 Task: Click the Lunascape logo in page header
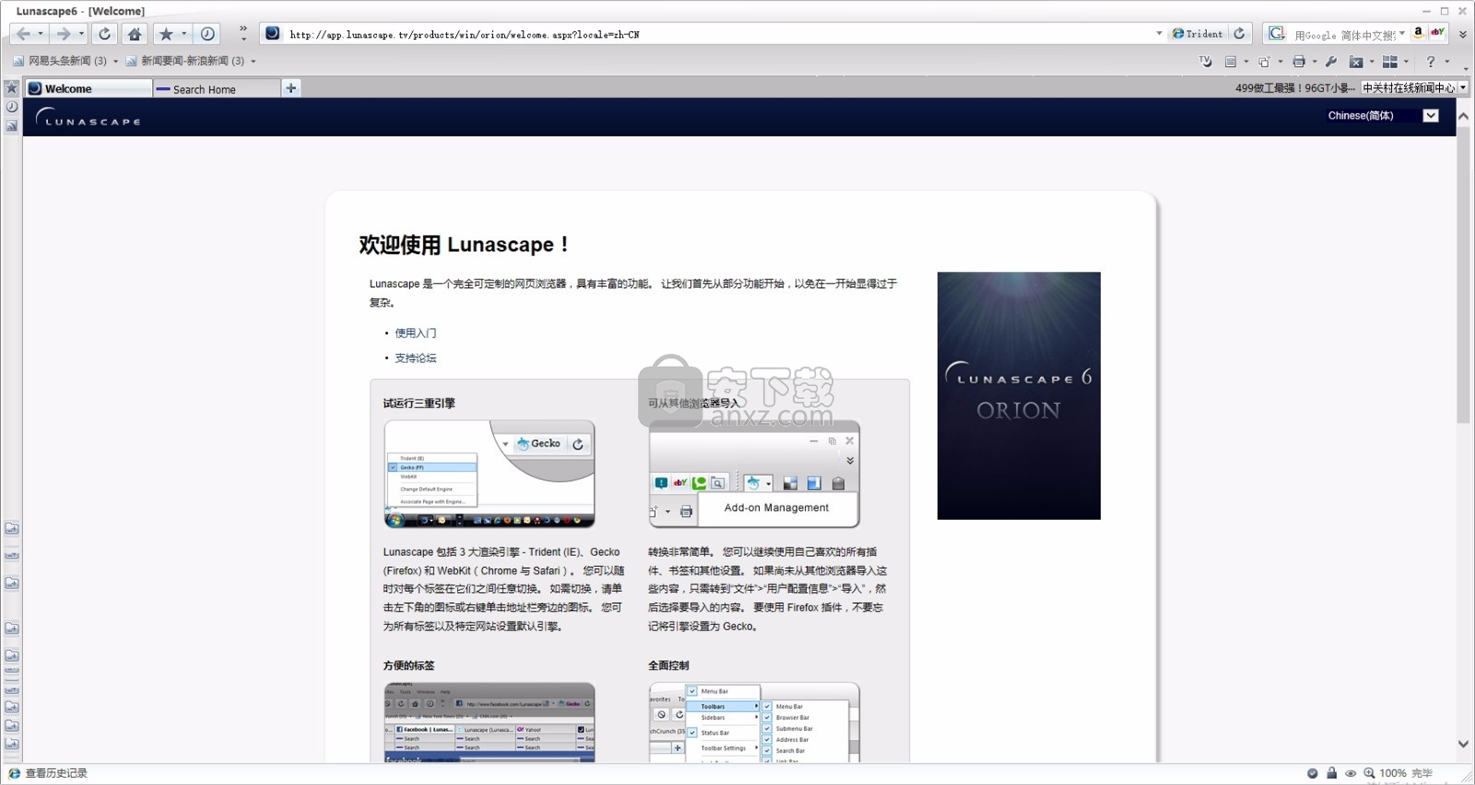[x=88, y=118]
